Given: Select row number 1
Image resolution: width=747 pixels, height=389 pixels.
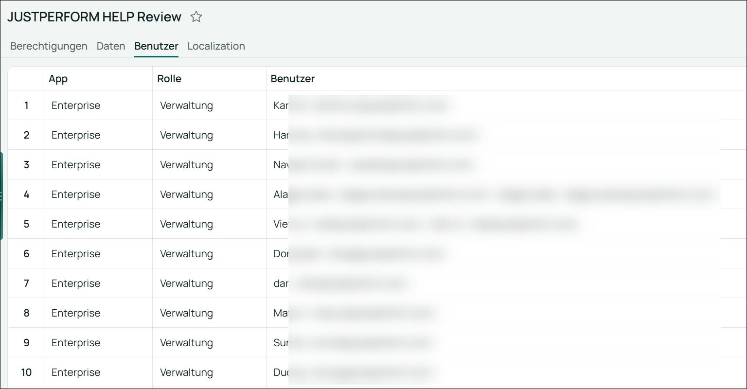Looking at the screenshot, I should [x=26, y=105].
